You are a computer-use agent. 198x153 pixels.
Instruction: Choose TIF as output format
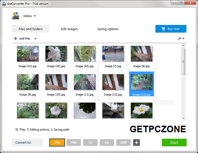click(90, 142)
